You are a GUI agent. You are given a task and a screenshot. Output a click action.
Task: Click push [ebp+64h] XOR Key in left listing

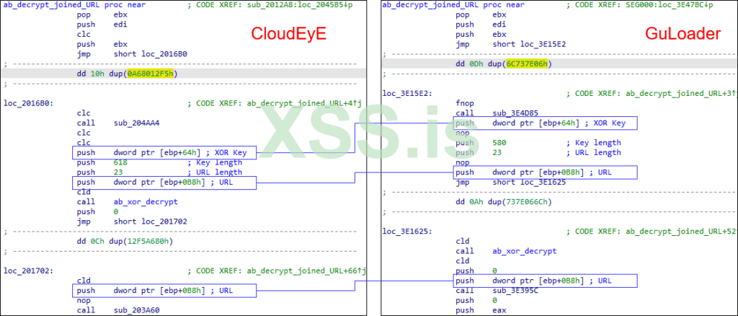164,152
